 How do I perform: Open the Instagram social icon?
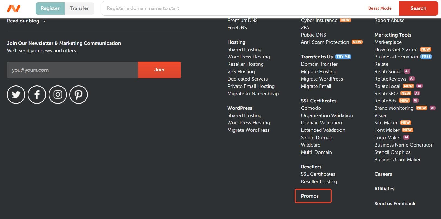(x=58, y=95)
